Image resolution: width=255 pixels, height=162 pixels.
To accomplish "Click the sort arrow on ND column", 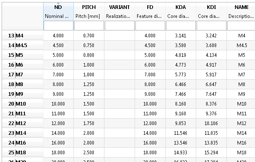I will (x=58, y=4).
